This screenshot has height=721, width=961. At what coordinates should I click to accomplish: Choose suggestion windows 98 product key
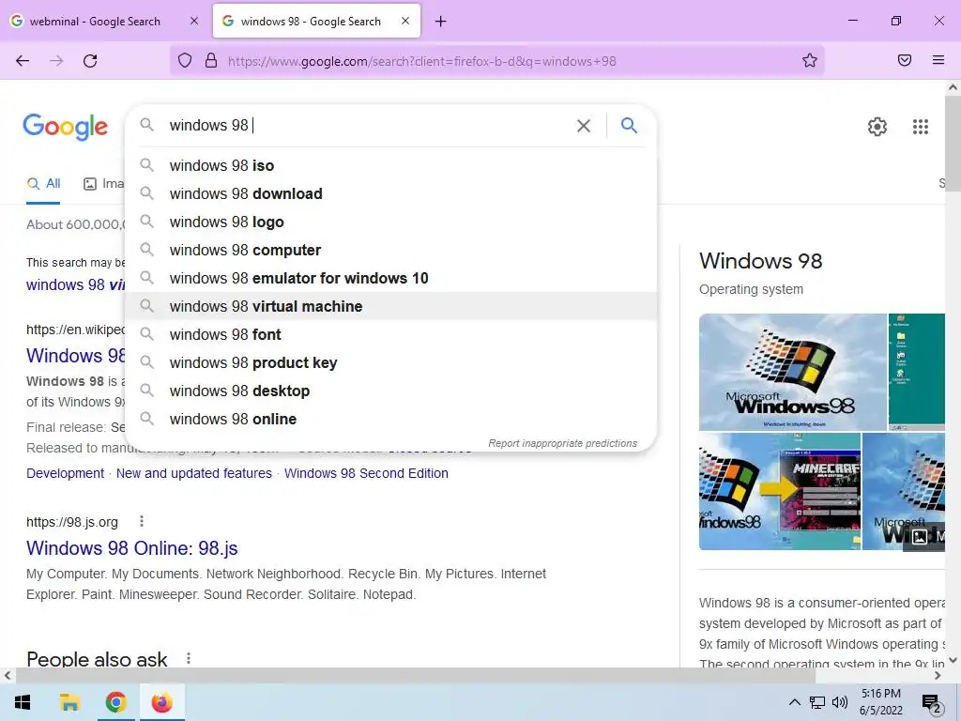pyautogui.click(x=390, y=363)
